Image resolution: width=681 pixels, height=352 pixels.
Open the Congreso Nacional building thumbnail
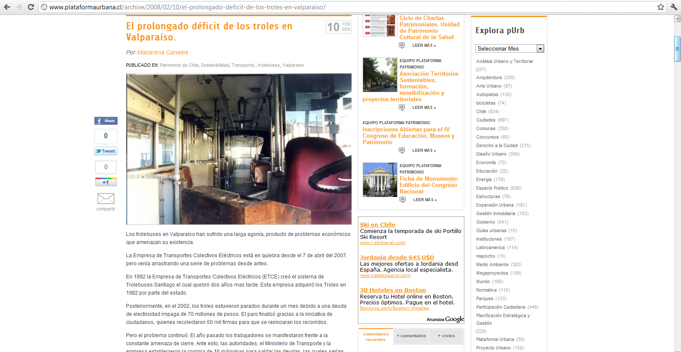pyautogui.click(x=380, y=179)
